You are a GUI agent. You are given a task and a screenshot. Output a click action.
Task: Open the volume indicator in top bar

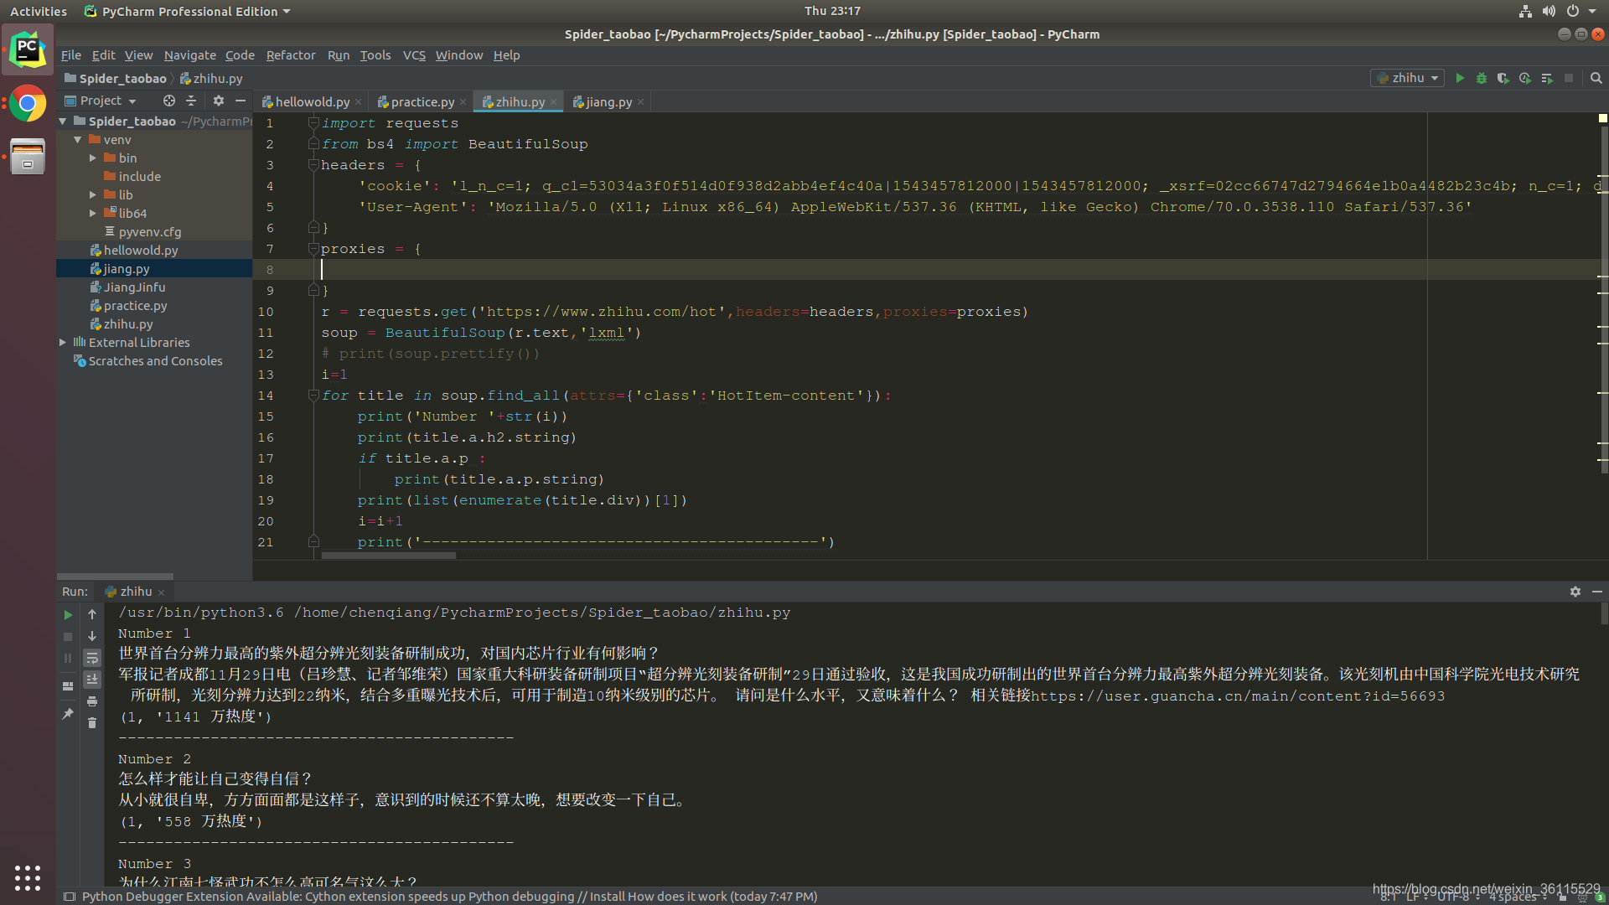click(1549, 11)
